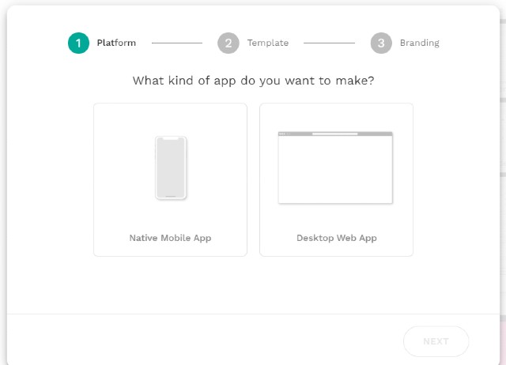
Task: Choose the Native Mobile App card
Action: 171,179
